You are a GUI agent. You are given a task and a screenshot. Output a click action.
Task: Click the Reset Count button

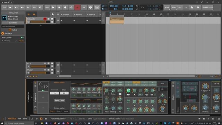click(x=59, y=100)
